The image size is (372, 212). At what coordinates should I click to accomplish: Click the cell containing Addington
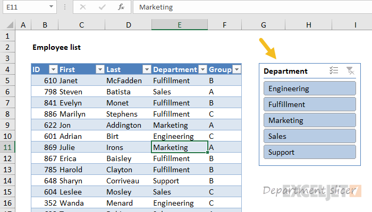[129, 125]
